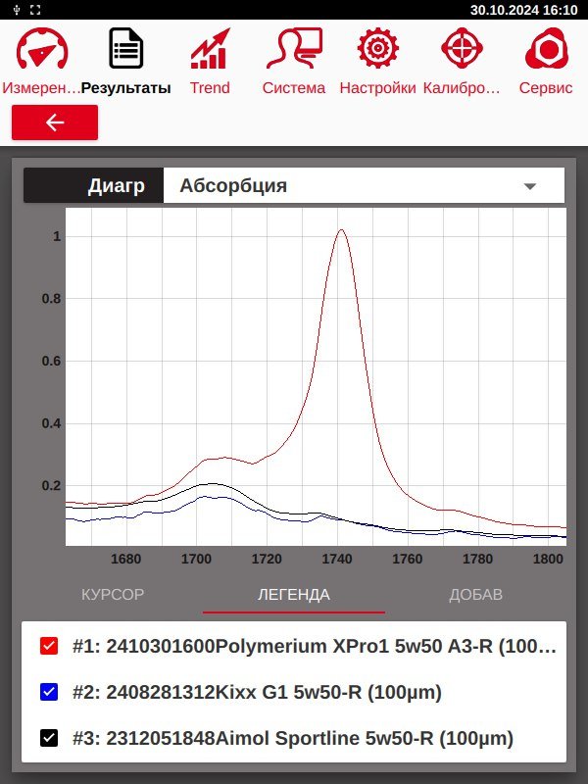
Task: Open the Trend chart icon
Action: pos(210,48)
